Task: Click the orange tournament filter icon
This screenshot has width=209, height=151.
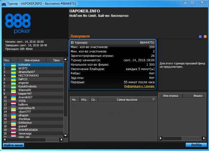Action: [x=205, y=36]
